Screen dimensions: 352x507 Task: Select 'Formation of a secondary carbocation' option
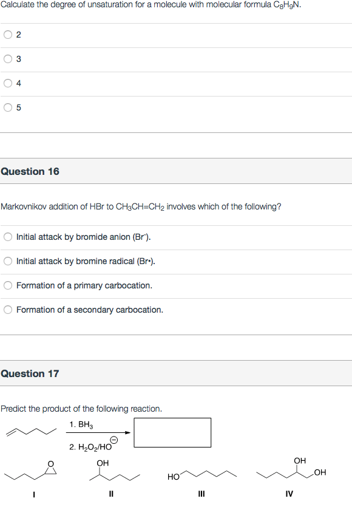click(7, 309)
